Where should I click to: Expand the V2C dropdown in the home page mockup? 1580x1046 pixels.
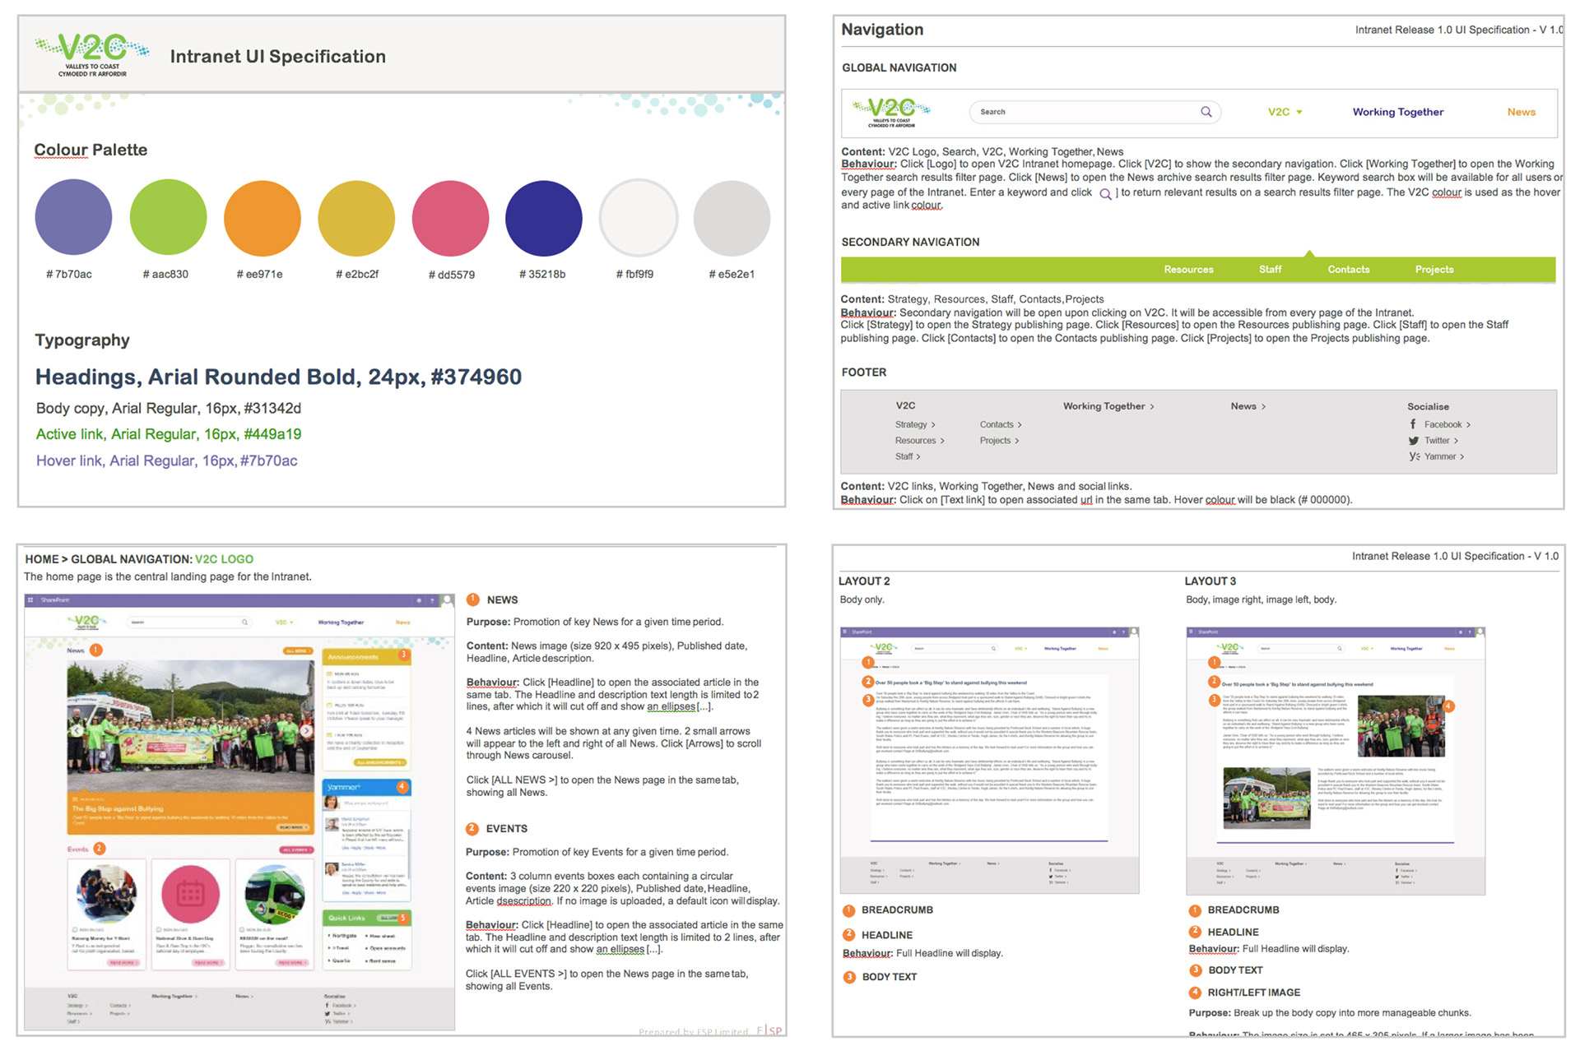point(284,623)
